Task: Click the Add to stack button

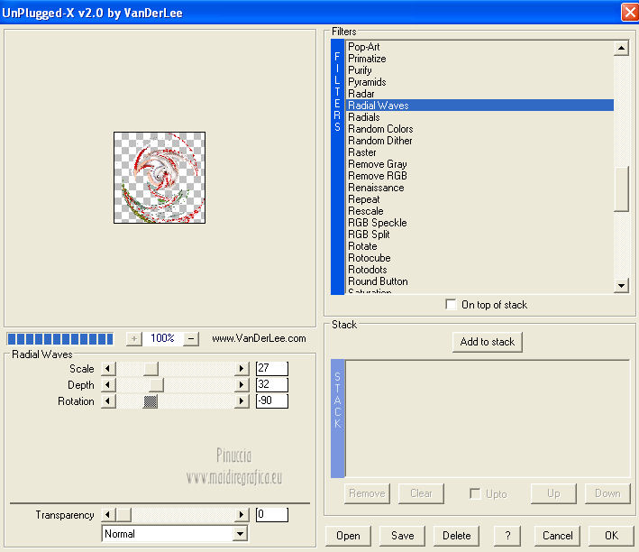Action: 488,342
